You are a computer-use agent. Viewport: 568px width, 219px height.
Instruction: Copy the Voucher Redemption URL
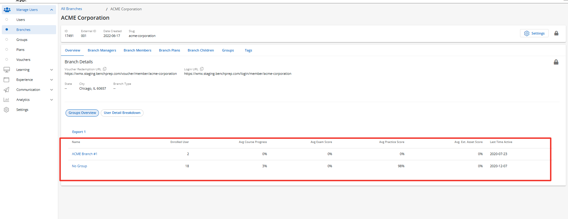[105, 69]
